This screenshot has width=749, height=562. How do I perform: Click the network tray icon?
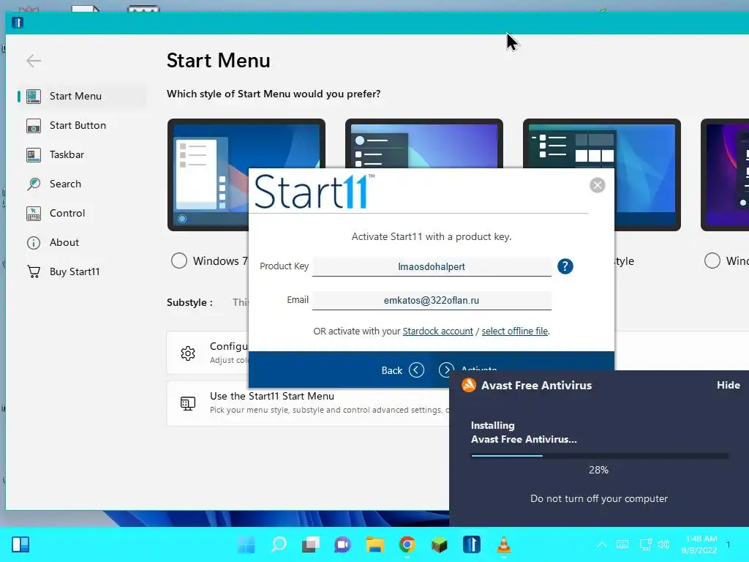[x=645, y=544]
